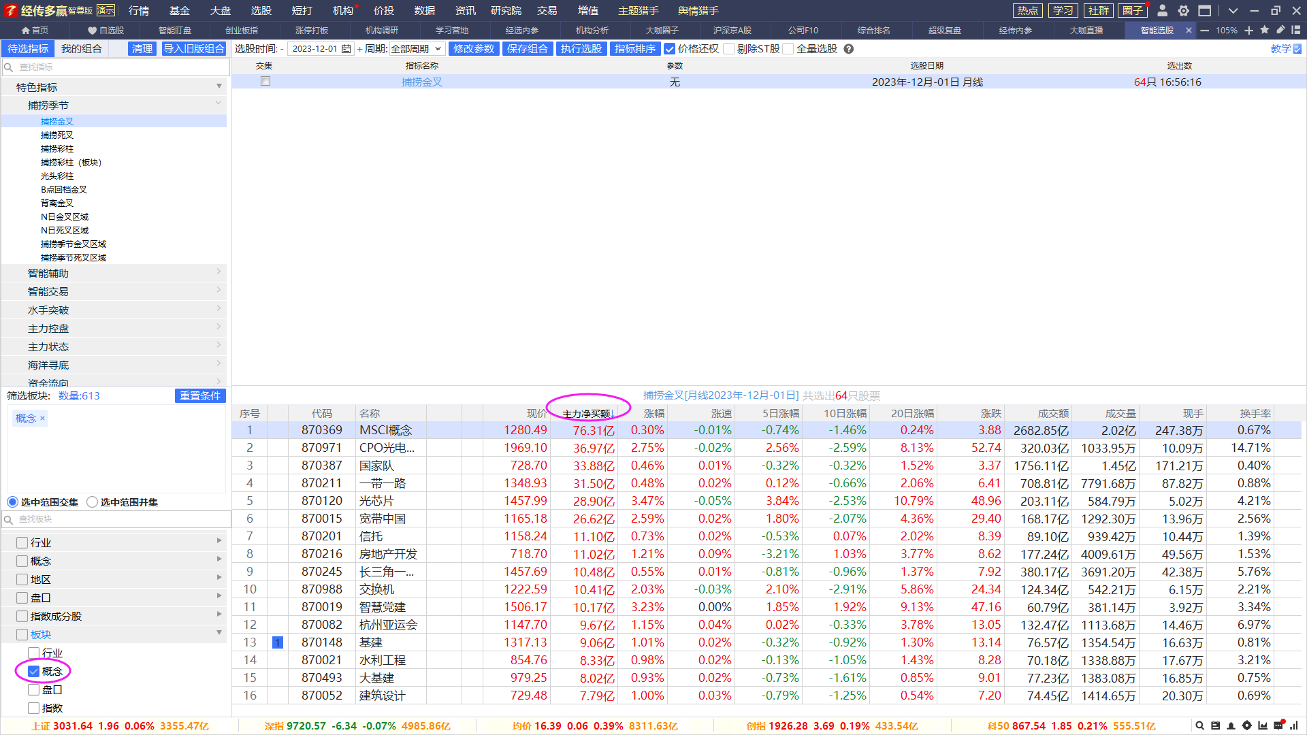
Task: Check the 盘口 box under 板块 group
Action: pyautogui.click(x=33, y=689)
